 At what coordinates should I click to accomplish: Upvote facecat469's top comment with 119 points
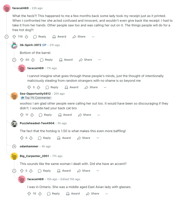14,37
